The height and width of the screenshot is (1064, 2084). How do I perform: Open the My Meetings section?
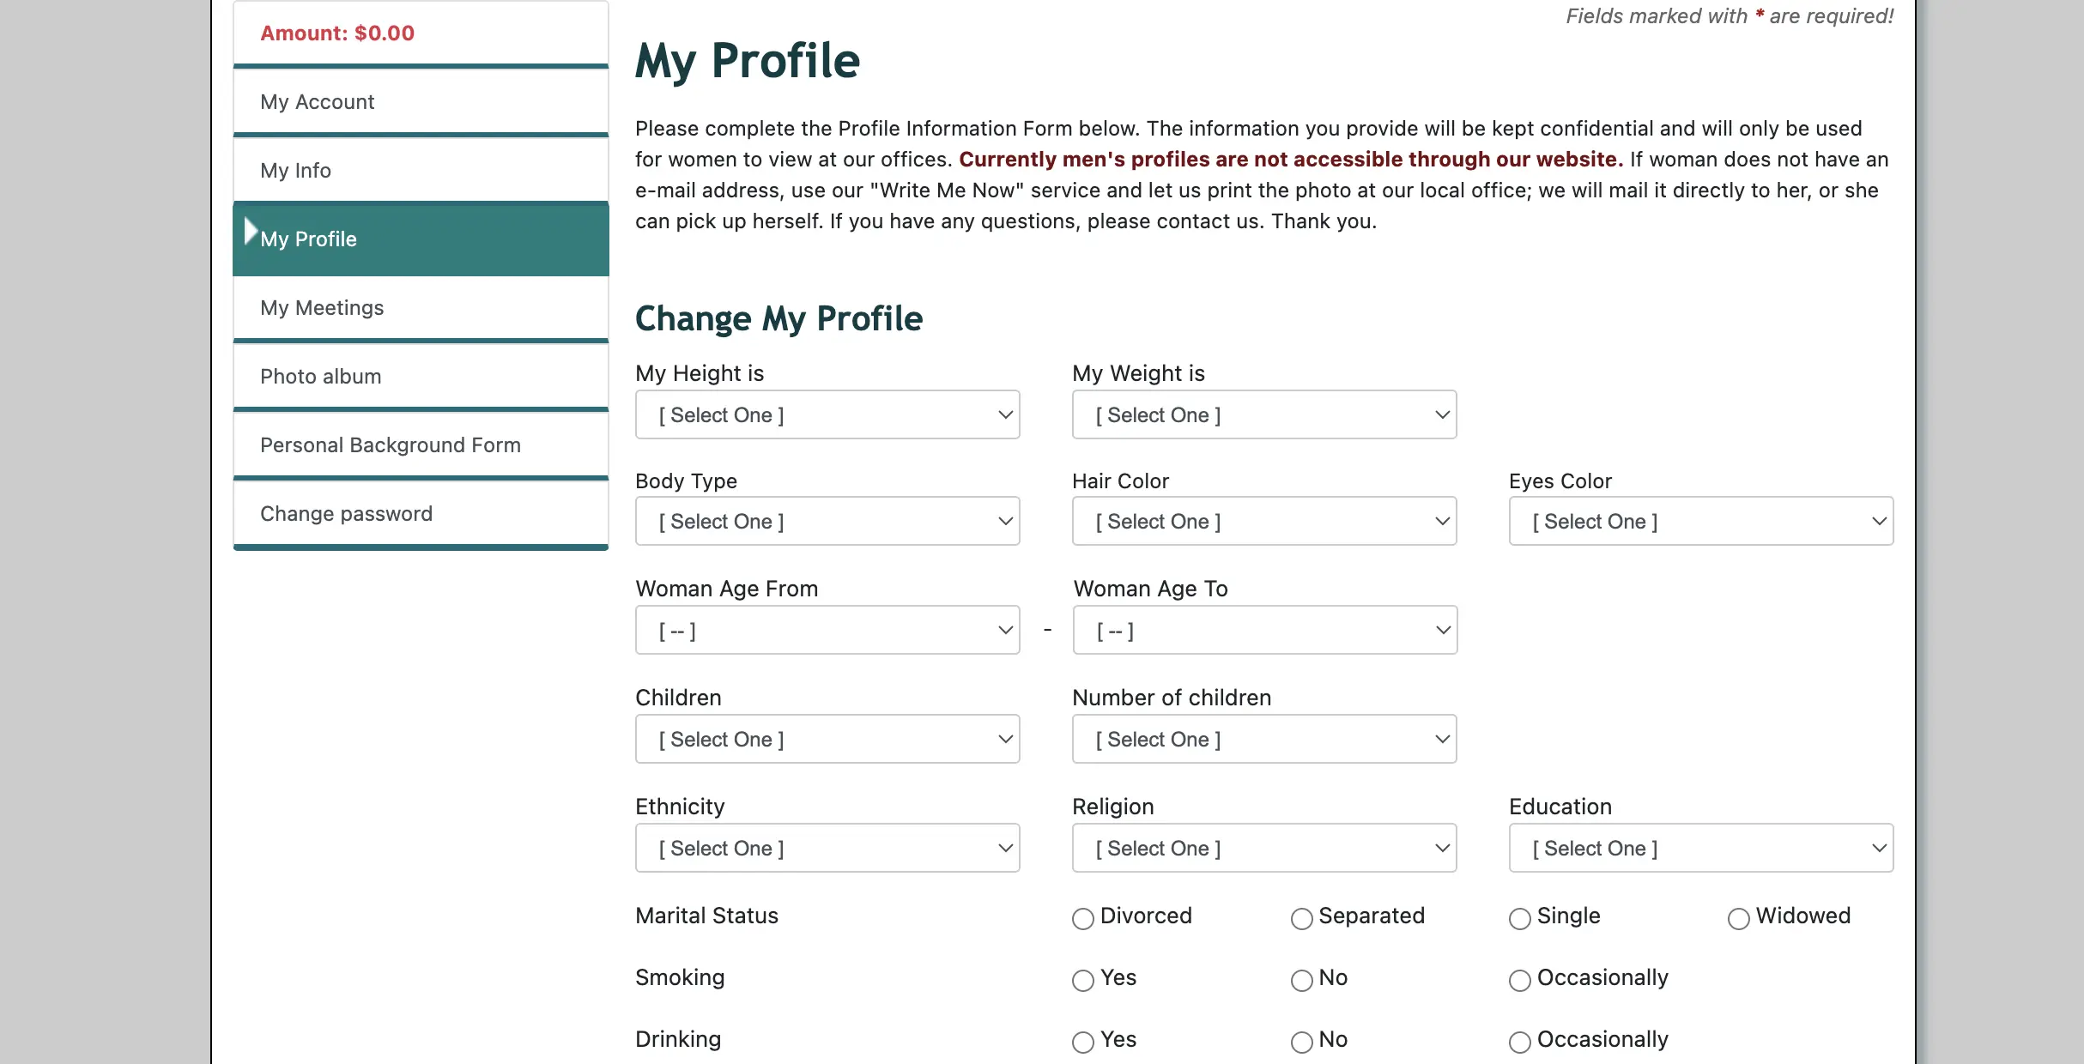coord(322,308)
